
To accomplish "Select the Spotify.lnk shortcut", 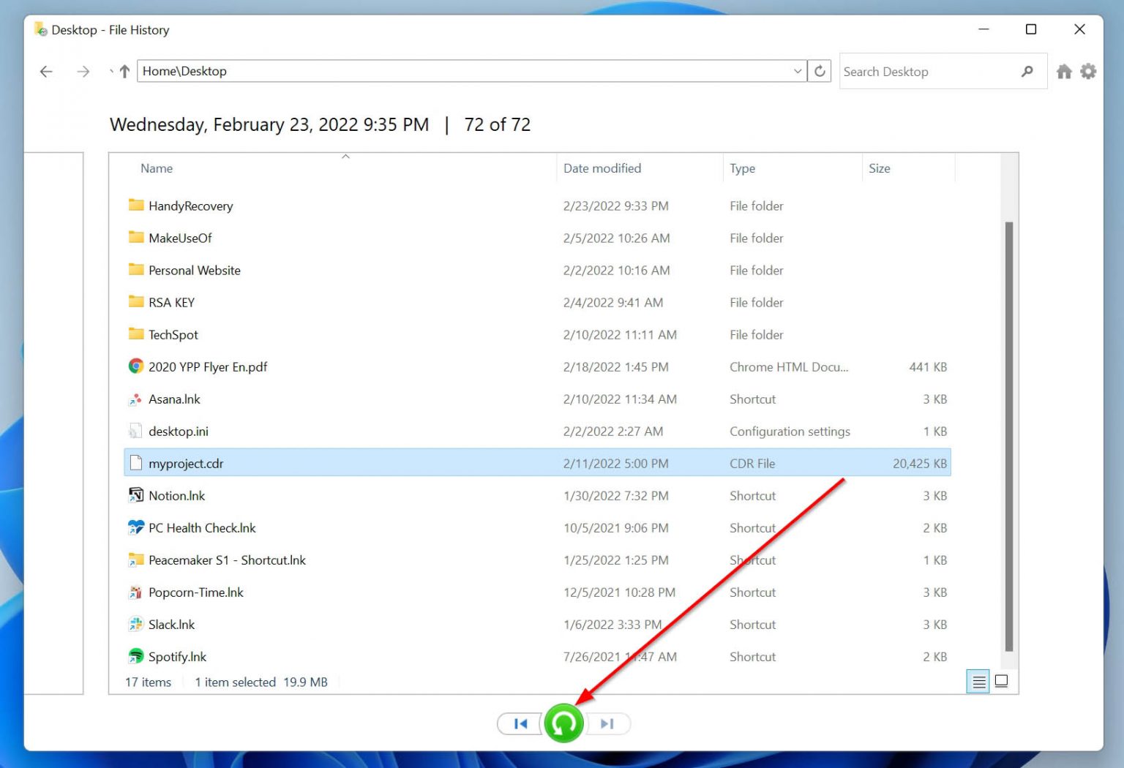I will point(176,656).
